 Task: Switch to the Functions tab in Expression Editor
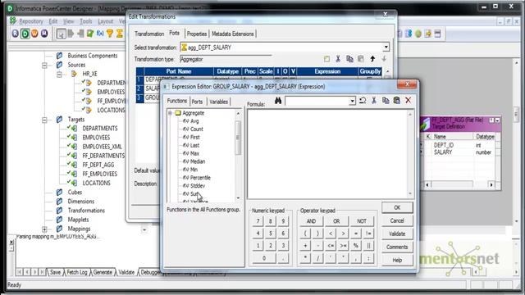177,101
